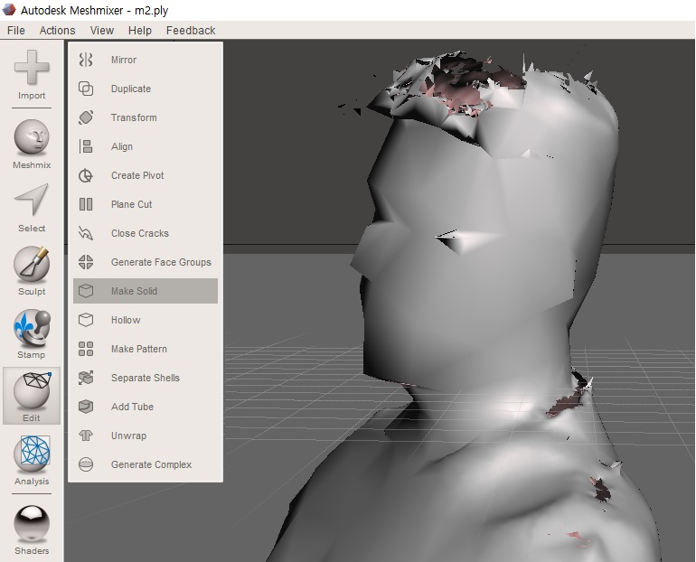Click the Unwrap shirt icon
This screenshot has width=696, height=562.
pyautogui.click(x=86, y=436)
